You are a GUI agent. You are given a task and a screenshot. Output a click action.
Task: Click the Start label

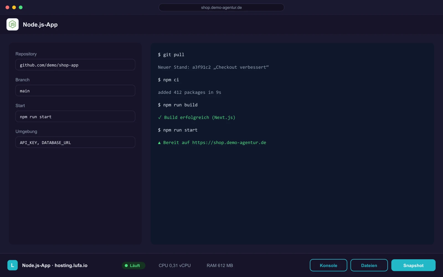click(x=20, y=106)
